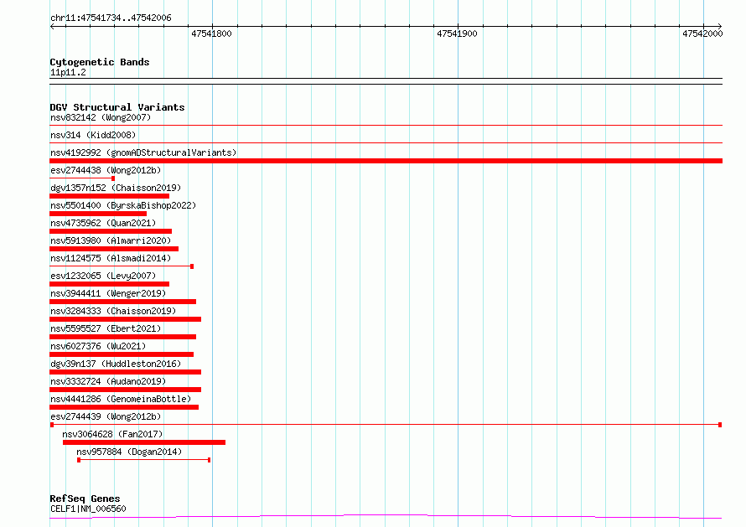The width and height of the screenshot is (746, 527).
Task: Click the 11p11.2 band label
Action: [x=68, y=72]
